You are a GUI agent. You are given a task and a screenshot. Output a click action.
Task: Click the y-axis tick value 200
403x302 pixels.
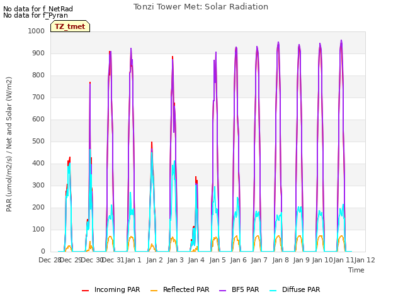(38, 208)
